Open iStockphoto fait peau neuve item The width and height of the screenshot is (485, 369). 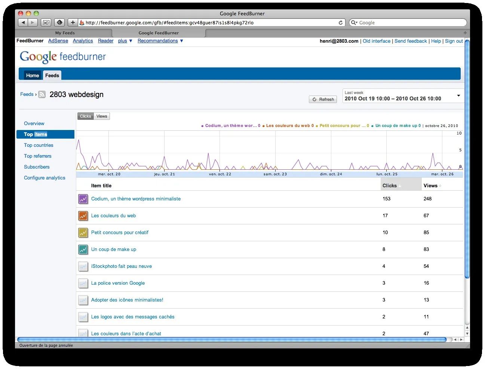click(x=122, y=266)
